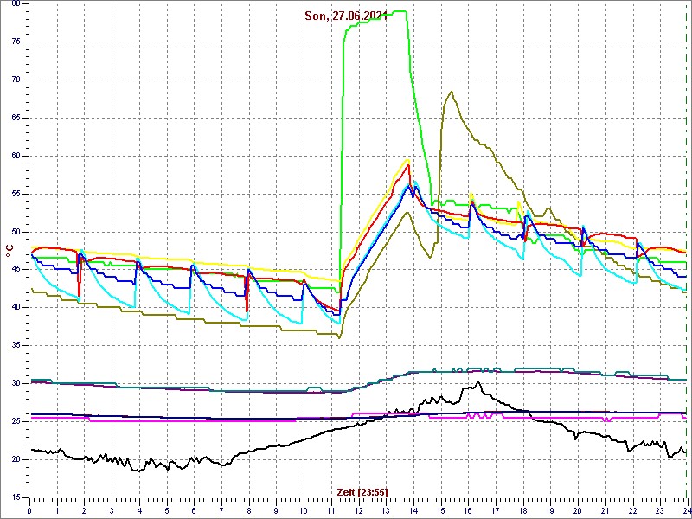Click hour 2 on the time axis
This screenshot has height=519, width=692.
84,510
